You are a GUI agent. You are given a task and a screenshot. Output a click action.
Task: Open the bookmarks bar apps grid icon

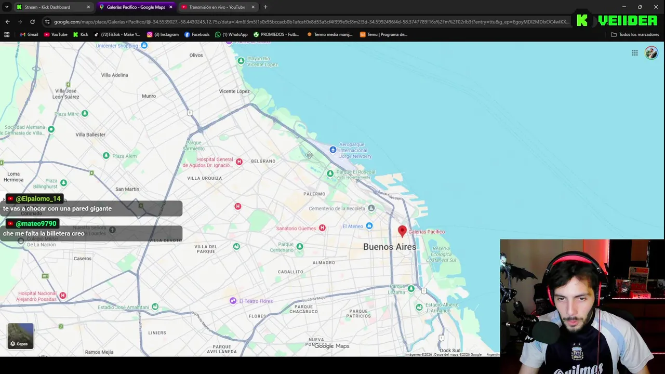pos(7,35)
